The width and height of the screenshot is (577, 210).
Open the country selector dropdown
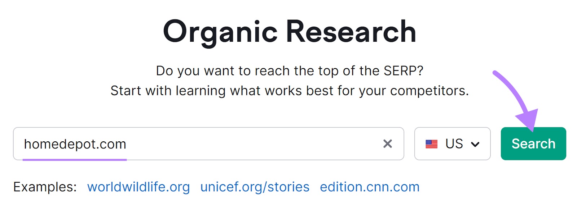pyautogui.click(x=453, y=144)
